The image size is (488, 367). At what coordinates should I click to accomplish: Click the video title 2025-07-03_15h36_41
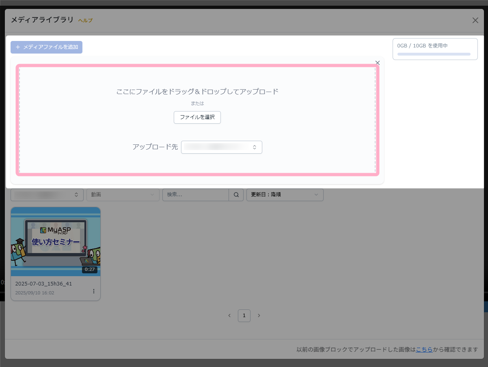pos(43,283)
